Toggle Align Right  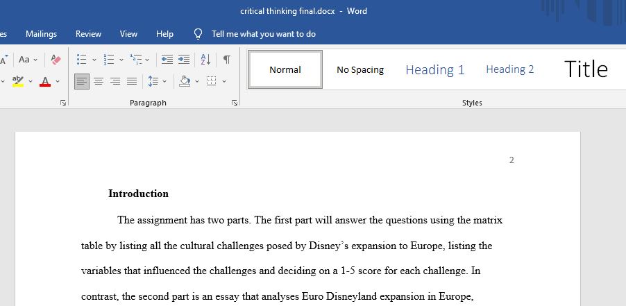pos(115,82)
